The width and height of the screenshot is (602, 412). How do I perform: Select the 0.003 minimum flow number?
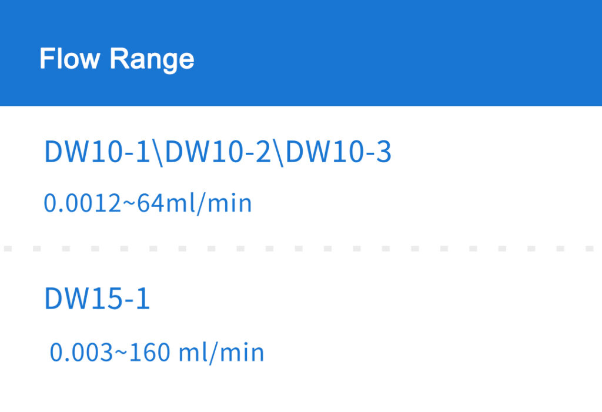81,352
